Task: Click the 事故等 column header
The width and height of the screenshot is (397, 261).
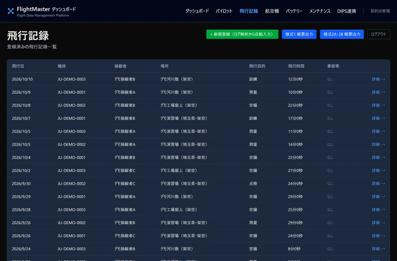Action: pyautogui.click(x=333, y=66)
